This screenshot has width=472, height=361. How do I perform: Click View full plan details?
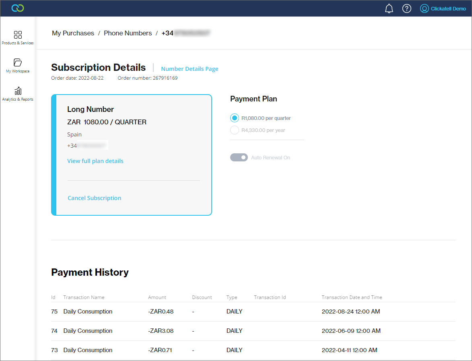pos(95,161)
